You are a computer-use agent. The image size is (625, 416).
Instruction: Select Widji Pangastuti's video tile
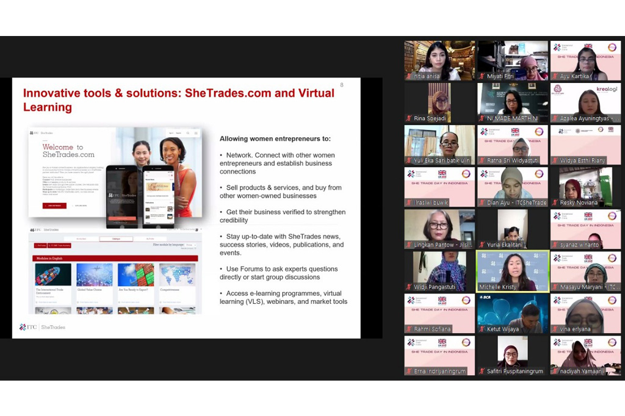coord(439,271)
